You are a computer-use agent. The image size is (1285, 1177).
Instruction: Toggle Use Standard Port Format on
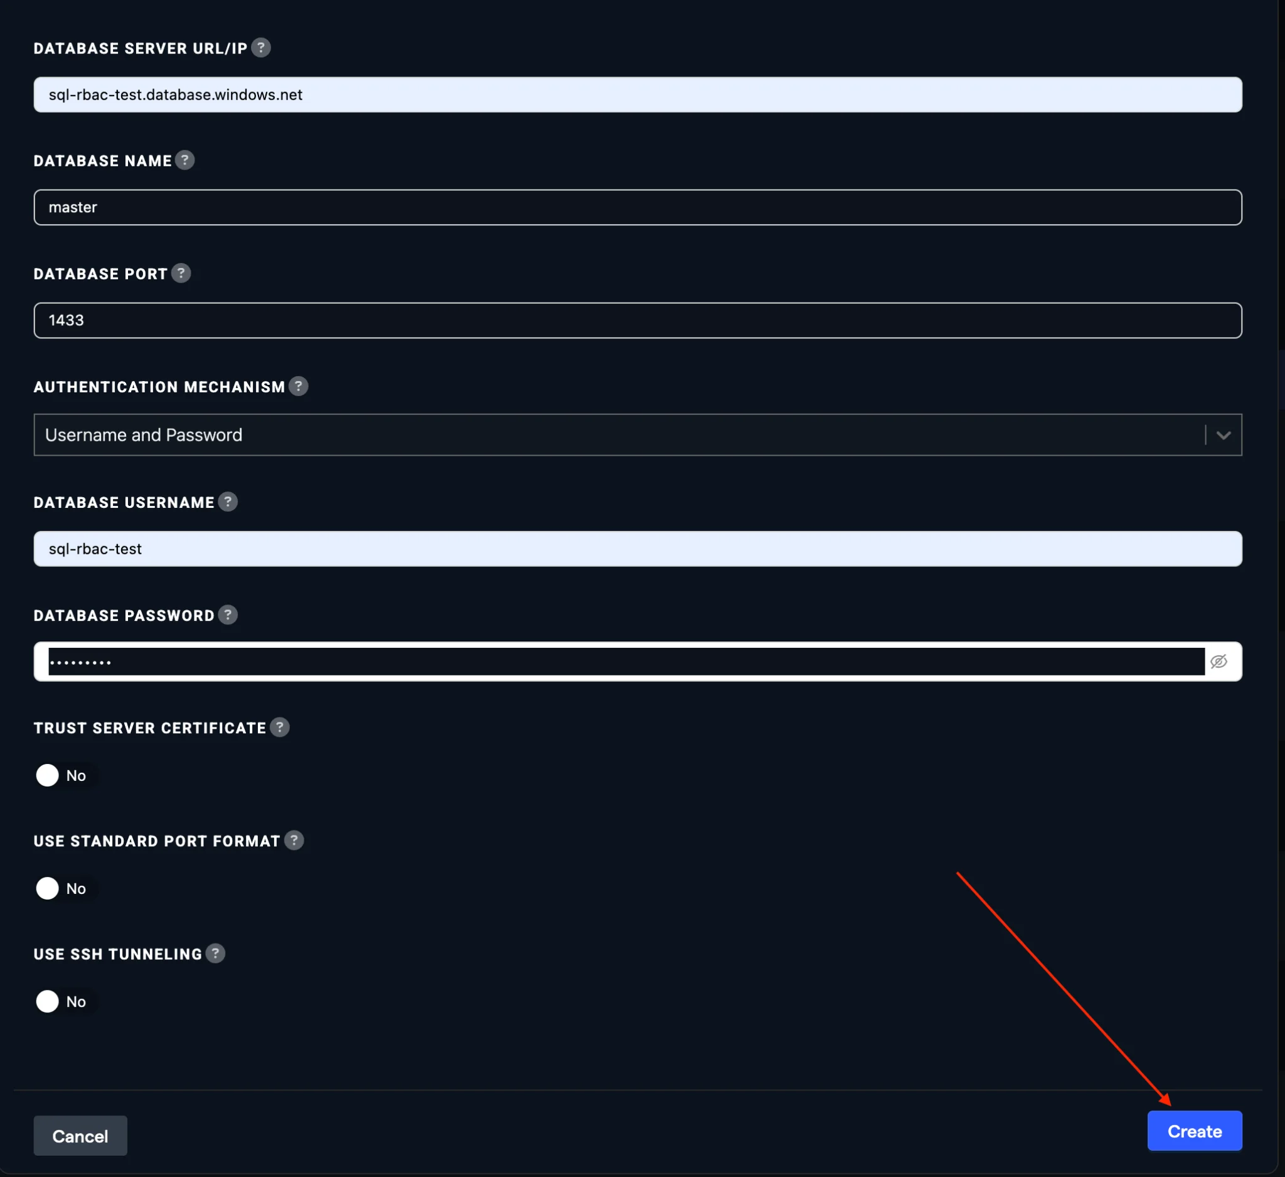tap(47, 888)
